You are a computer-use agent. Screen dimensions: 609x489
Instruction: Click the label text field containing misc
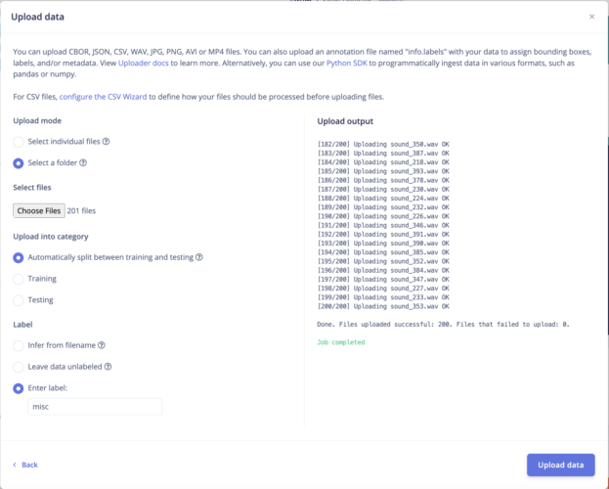[x=94, y=407]
